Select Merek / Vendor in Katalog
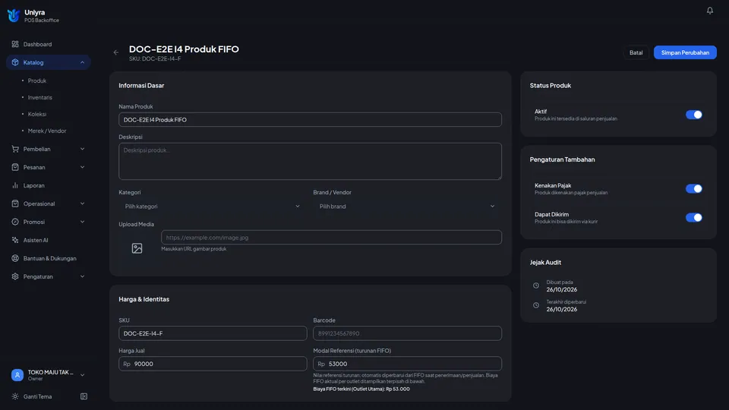The height and width of the screenshot is (410, 729). 47,131
